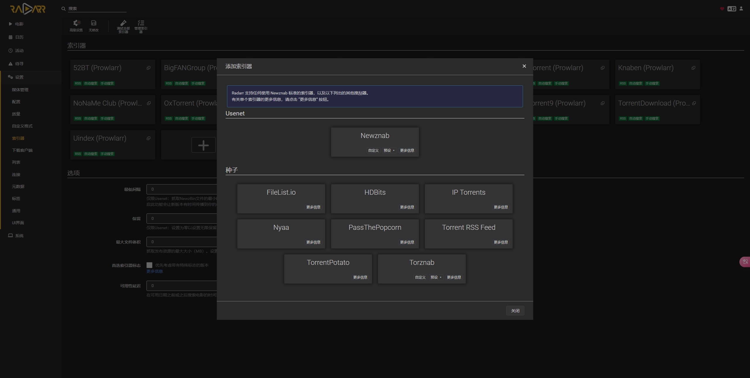Open 质量 settings page
750x378 pixels.
(x=16, y=114)
